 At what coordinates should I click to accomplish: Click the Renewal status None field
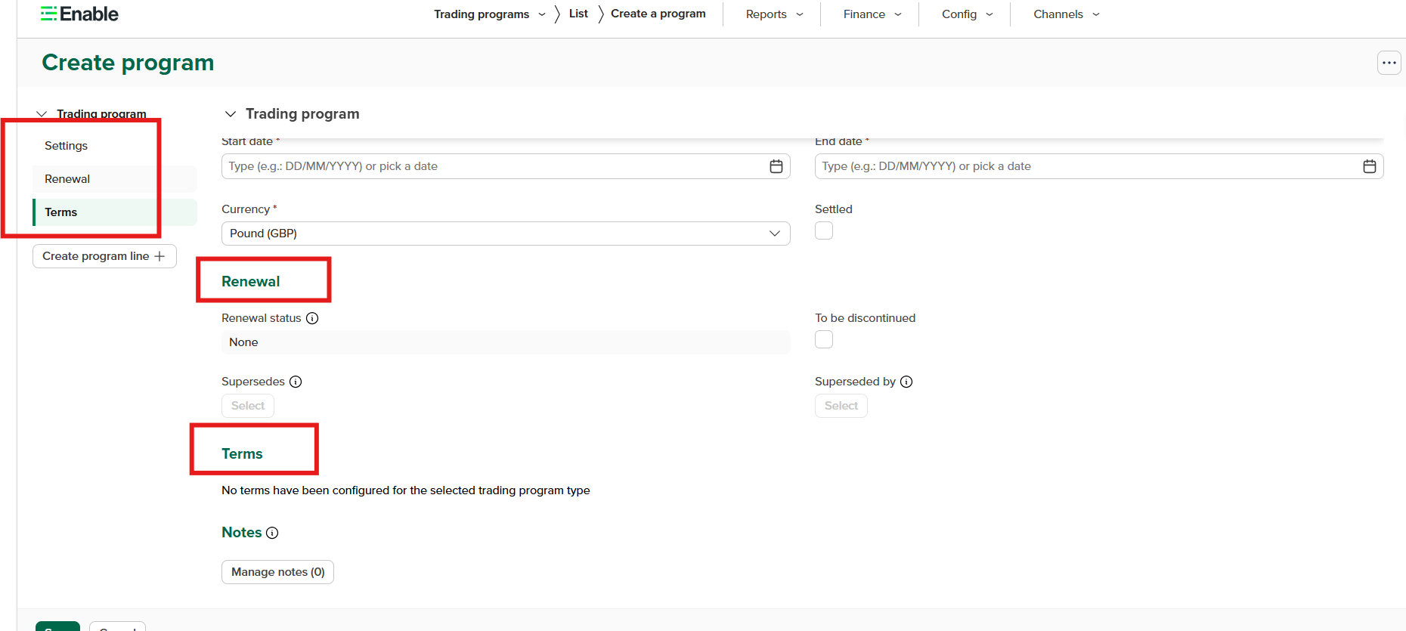coord(506,342)
